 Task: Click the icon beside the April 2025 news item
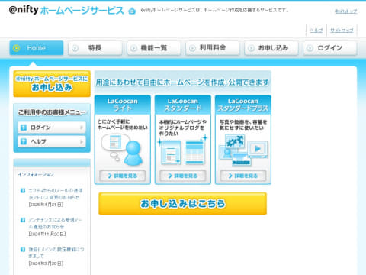tap(23, 190)
